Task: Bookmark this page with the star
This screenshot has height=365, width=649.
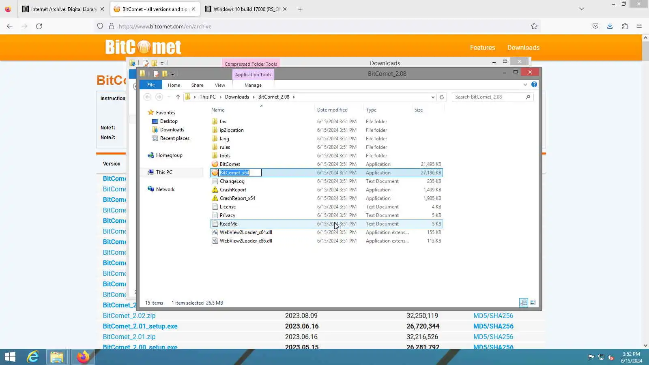Action: pyautogui.click(x=534, y=26)
